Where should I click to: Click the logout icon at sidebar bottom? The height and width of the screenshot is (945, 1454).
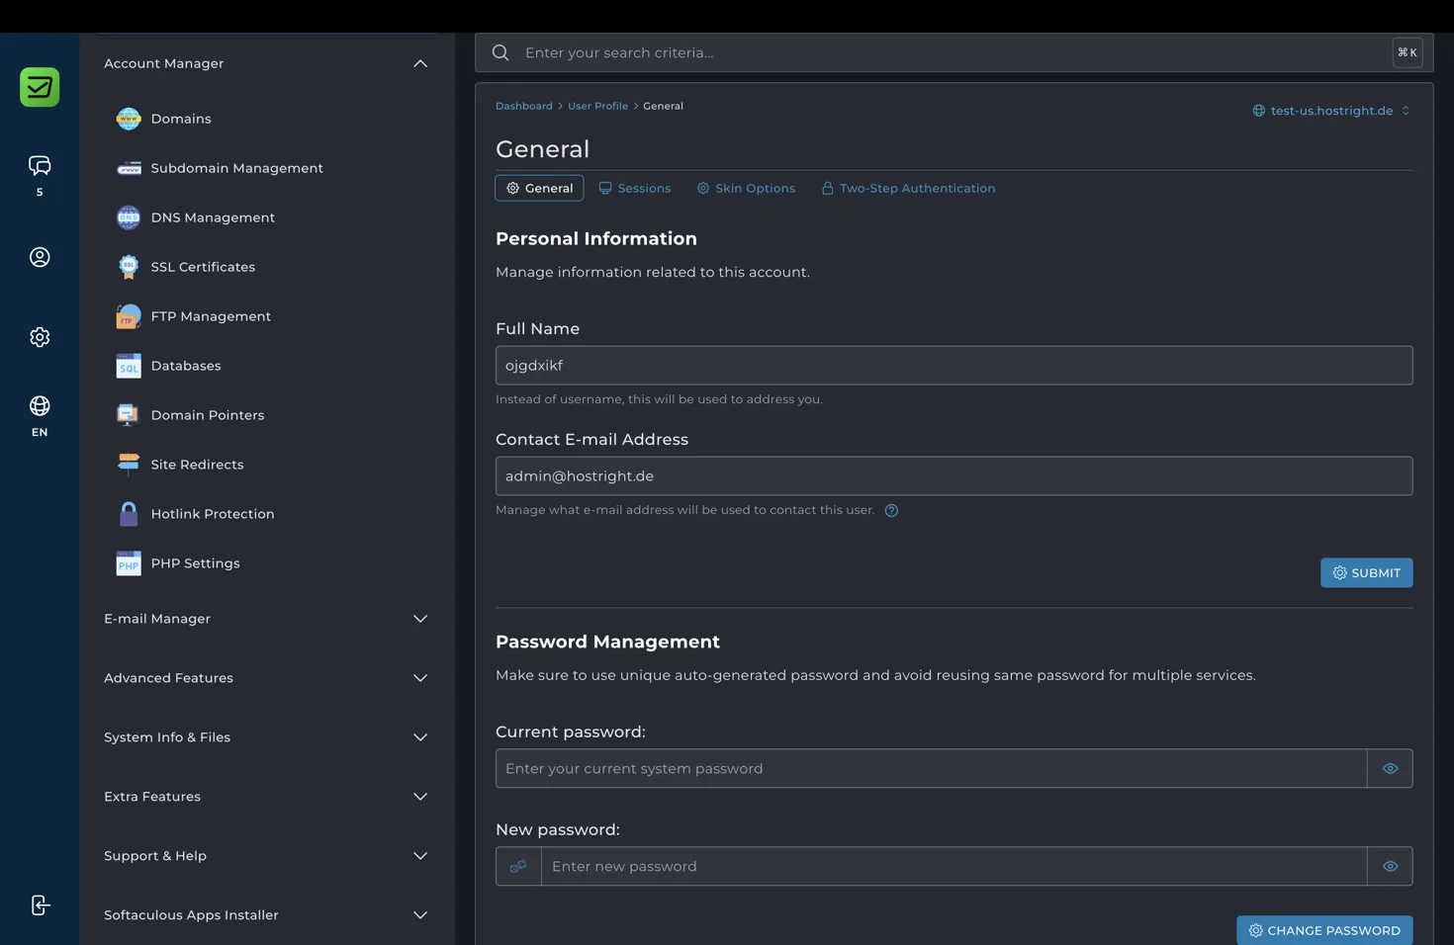tap(40, 905)
